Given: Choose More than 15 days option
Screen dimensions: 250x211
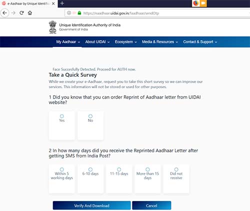Looking at the screenshot, I should coord(147,169).
